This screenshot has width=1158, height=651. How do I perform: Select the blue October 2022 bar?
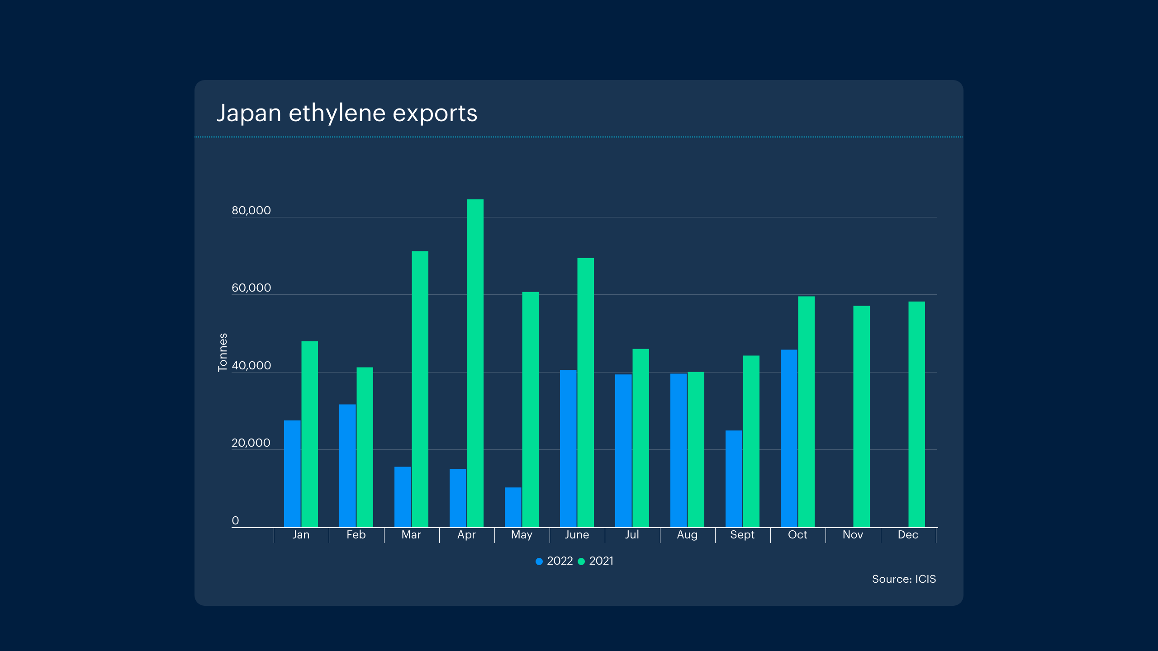[x=789, y=438]
